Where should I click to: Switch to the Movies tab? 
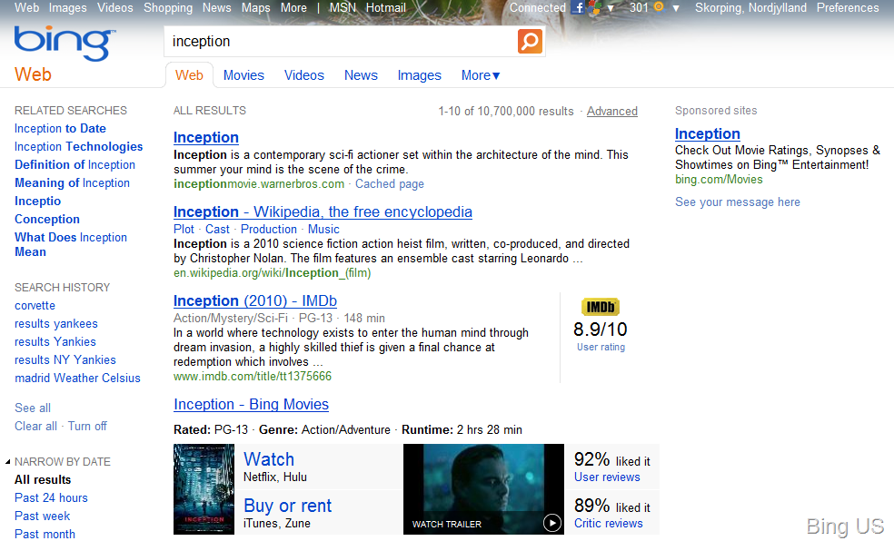(x=243, y=75)
